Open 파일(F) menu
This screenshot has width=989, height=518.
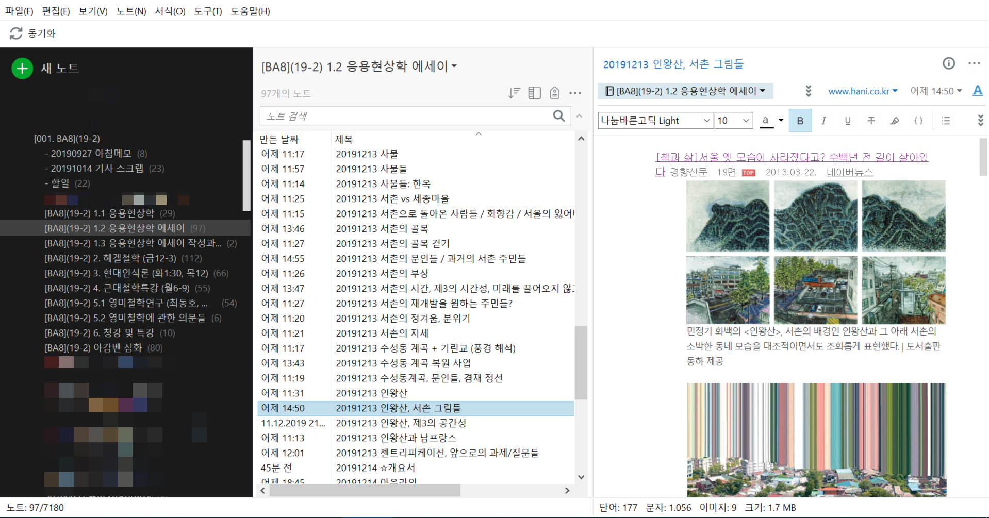coord(19,11)
